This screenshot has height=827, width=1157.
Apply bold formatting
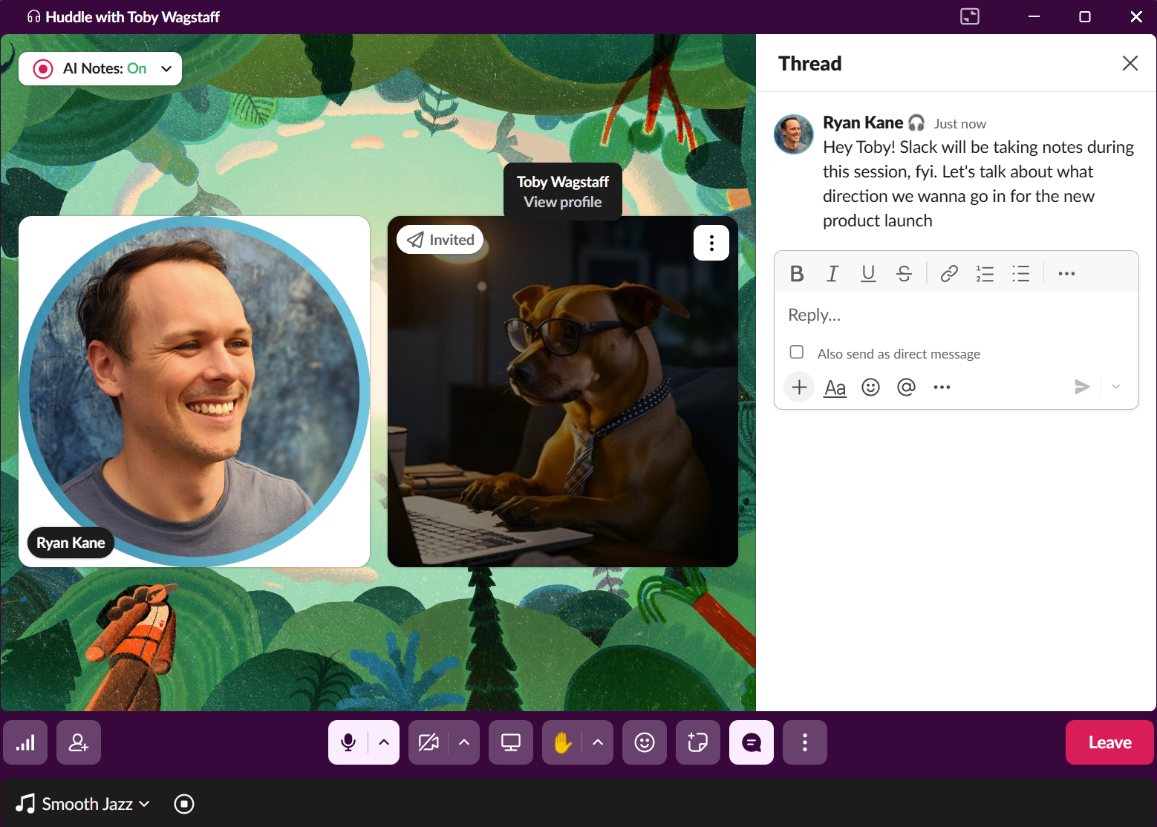tap(797, 274)
